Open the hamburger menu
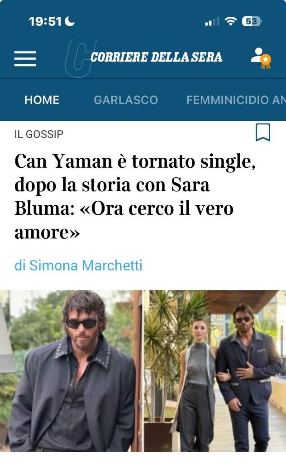Viewport: 286px width, 463px height. coord(25,58)
